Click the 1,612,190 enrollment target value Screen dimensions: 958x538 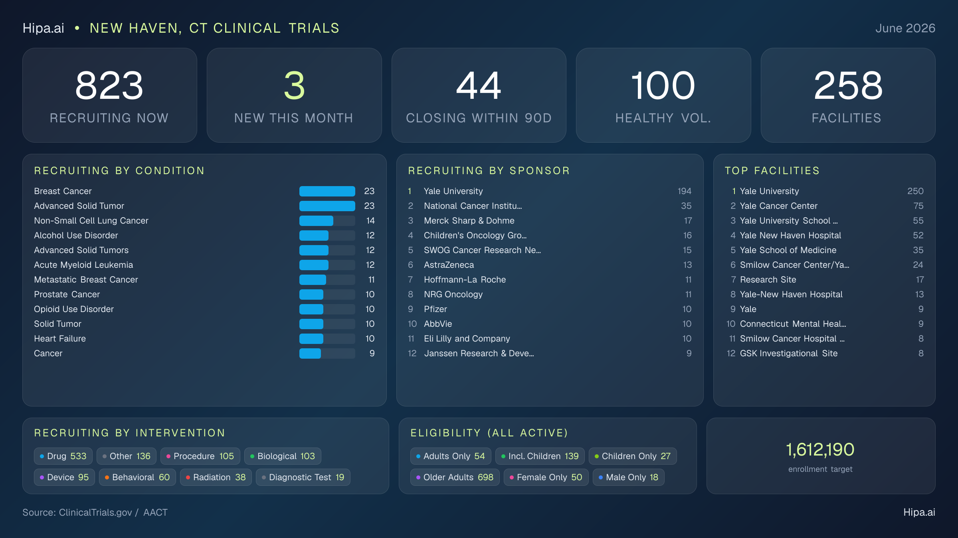(820, 450)
